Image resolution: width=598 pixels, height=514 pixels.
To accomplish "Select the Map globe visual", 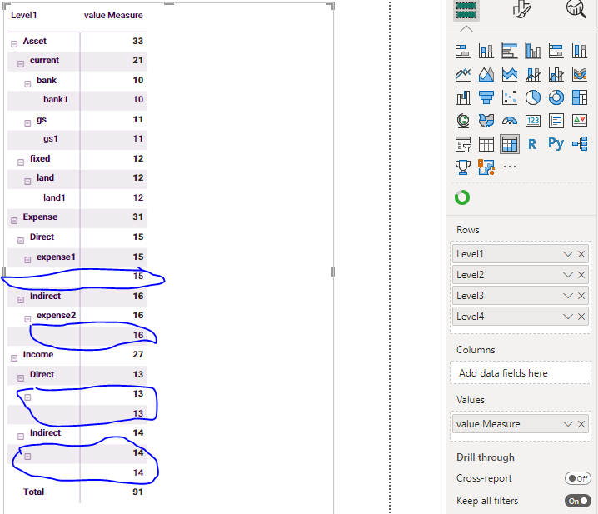I will tap(462, 121).
